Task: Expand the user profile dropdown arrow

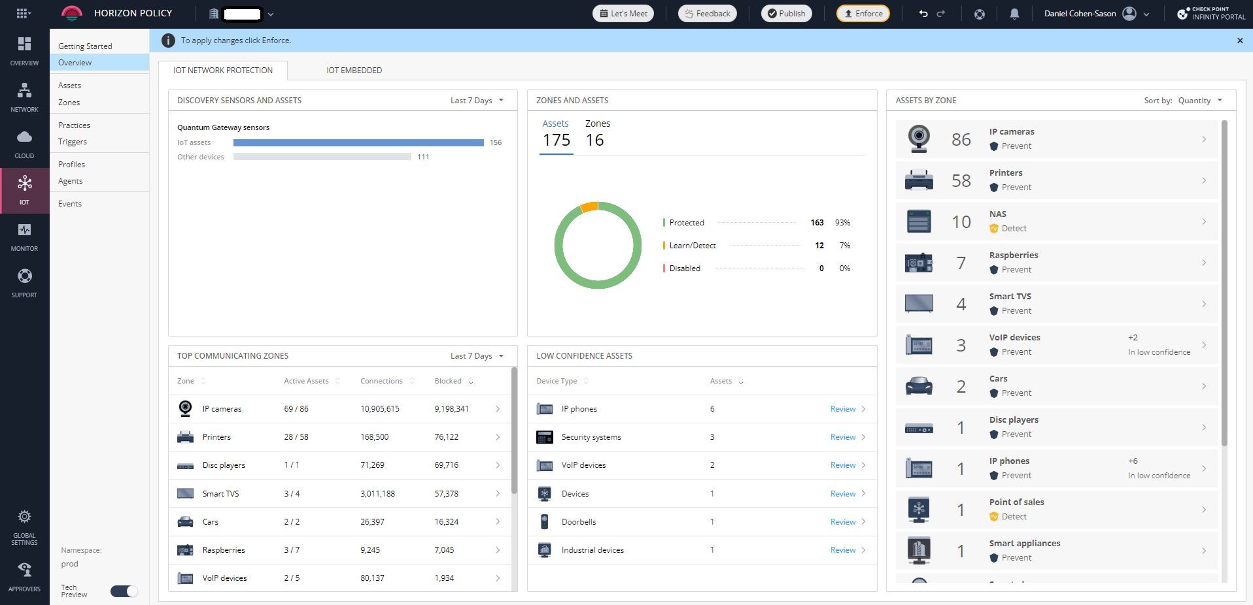Action: [1146, 14]
